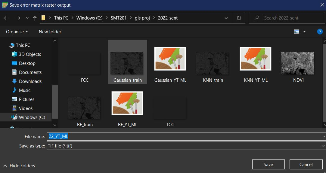326x173 pixels.
Task: Click the Back navigation arrow
Action: (7, 18)
